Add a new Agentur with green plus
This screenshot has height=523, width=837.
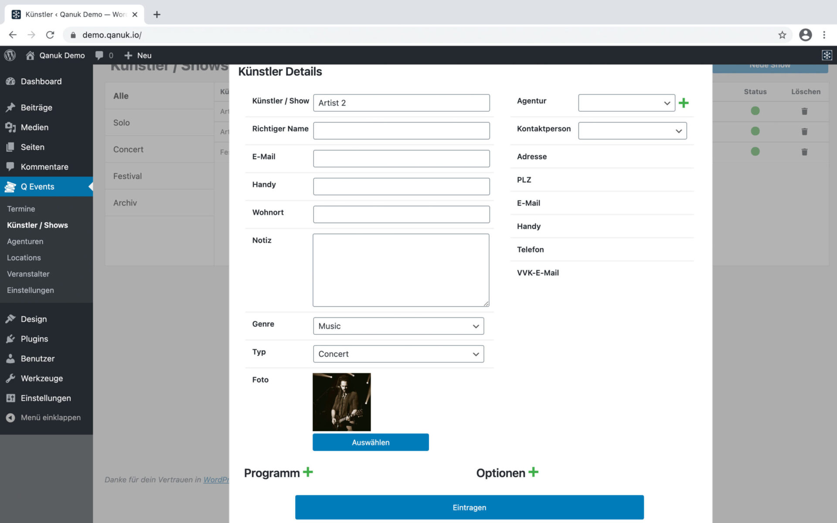click(684, 103)
